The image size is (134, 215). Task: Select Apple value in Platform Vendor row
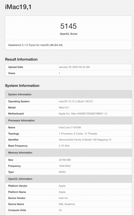[x=62, y=186]
